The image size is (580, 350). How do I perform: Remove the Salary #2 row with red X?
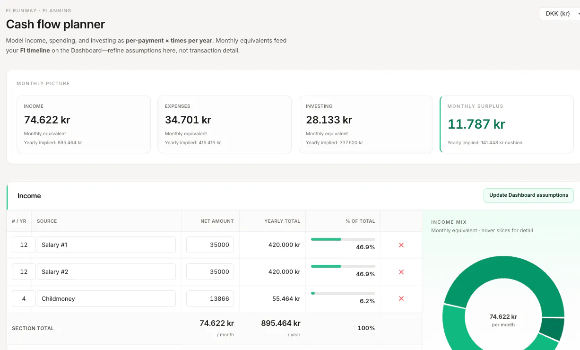(401, 272)
